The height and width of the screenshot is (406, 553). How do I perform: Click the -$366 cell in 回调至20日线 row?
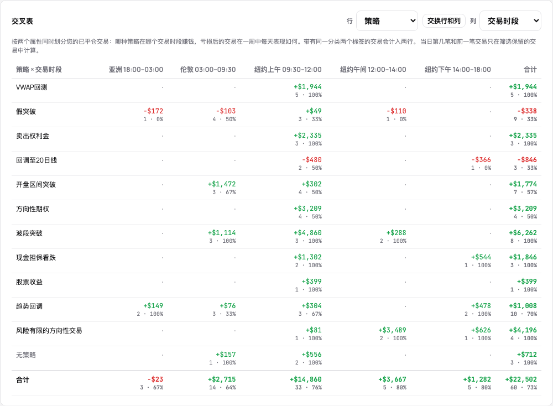coord(481,160)
